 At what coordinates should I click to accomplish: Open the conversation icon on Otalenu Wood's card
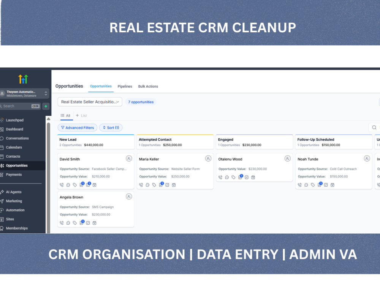[227, 177]
